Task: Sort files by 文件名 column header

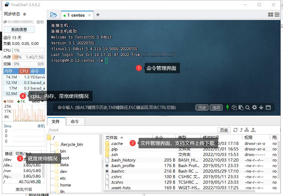Action: (x=112, y=138)
